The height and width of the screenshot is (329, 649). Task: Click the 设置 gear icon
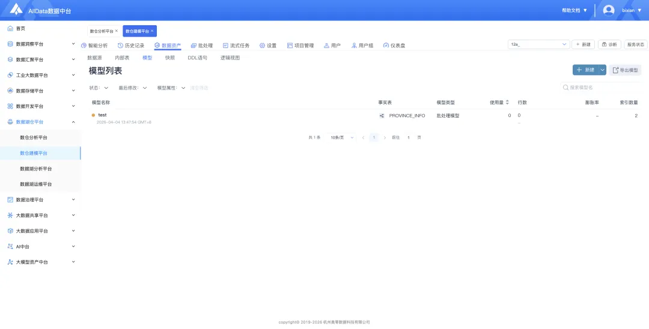pyautogui.click(x=263, y=46)
